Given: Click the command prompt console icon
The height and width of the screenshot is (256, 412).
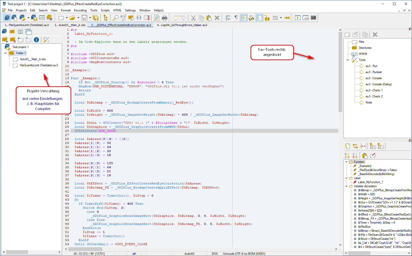Looking at the screenshot, I should coord(313,18).
